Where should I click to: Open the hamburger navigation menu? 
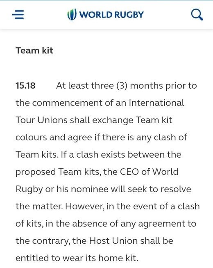18,14
